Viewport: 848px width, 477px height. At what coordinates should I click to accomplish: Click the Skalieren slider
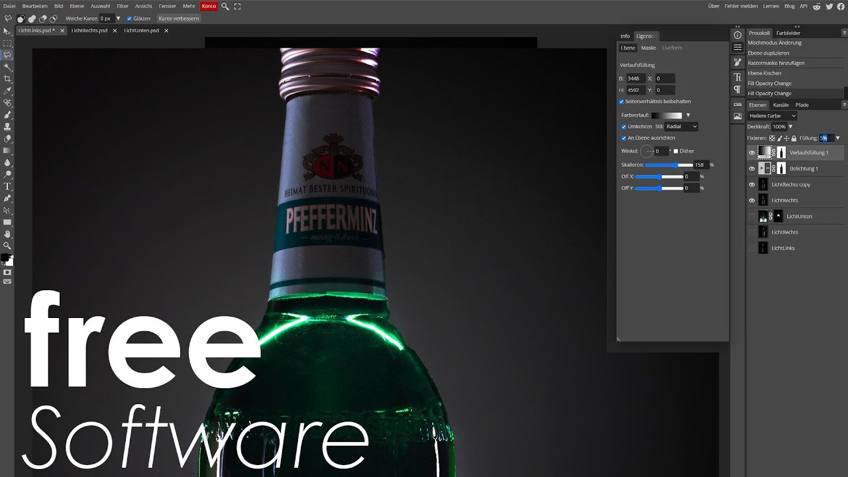point(668,165)
